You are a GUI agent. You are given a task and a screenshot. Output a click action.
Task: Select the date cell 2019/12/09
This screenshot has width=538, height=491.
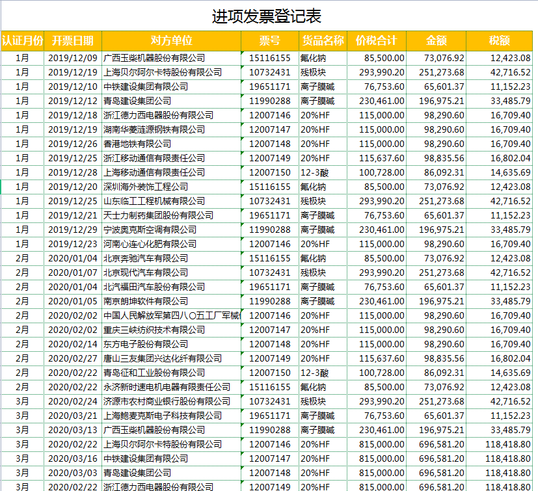(x=72, y=57)
